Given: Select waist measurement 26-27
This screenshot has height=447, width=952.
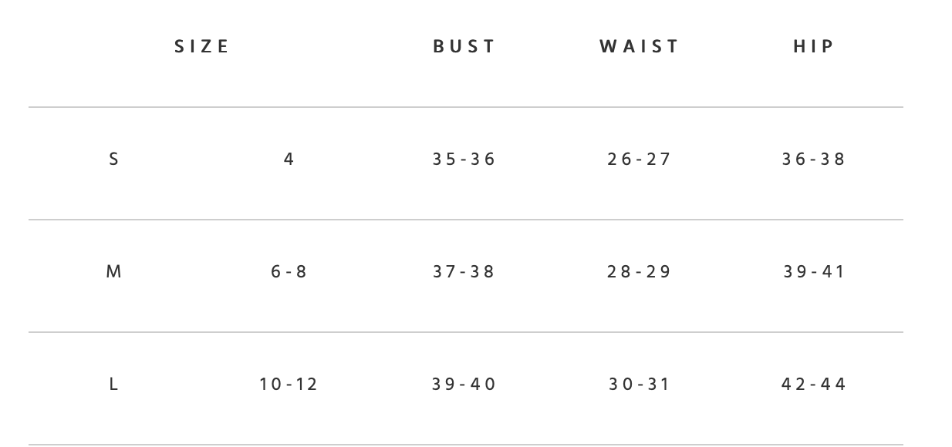Looking at the screenshot, I should coord(640,160).
